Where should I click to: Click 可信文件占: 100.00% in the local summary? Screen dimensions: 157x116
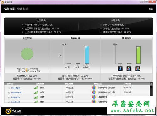click(x=113, y=25)
